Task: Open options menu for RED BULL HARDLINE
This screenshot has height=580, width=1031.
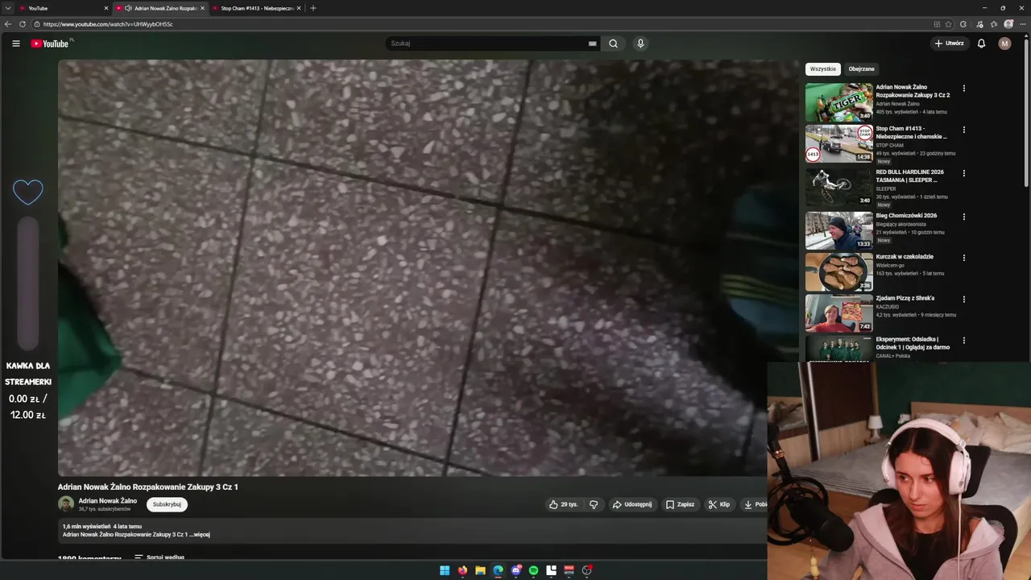Action: [x=963, y=173]
